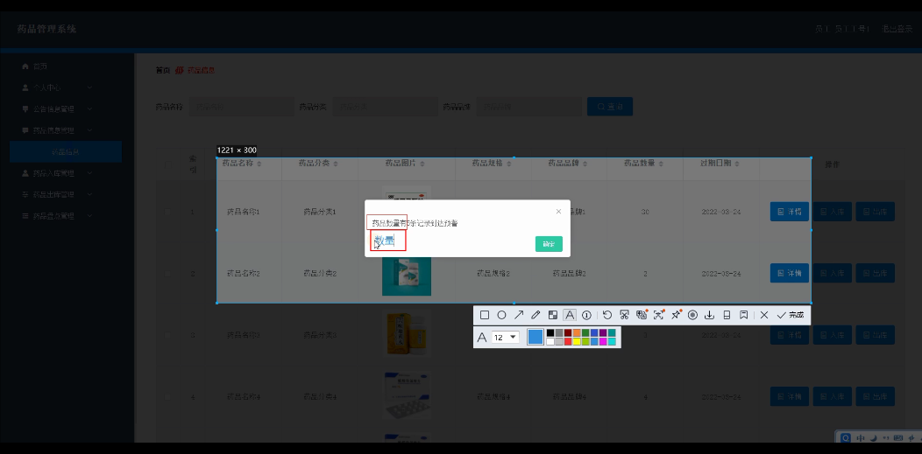
Task: Sort by 过期日期 column arrows
Action: point(737,164)
